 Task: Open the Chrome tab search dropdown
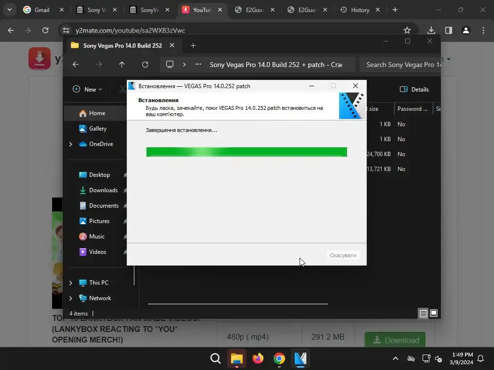pyautogui.click(x=10, y=10)
